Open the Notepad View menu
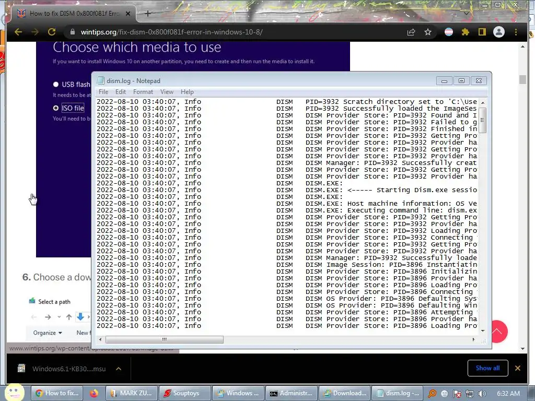 167,92
